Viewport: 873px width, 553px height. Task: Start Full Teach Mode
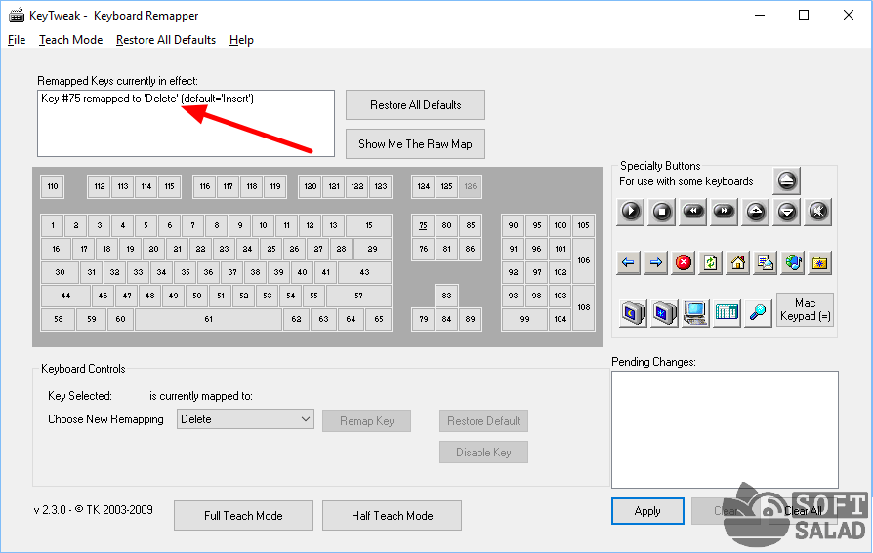coord(243,516)
